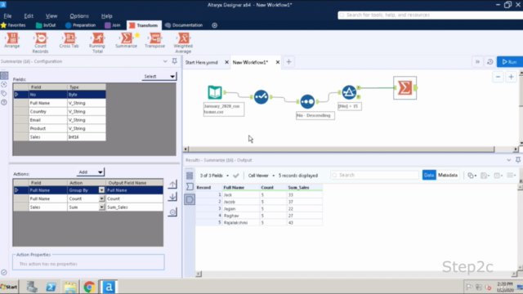Open the File menu
The height and width of the screenshot is (294, 523).
click(7, 16)
